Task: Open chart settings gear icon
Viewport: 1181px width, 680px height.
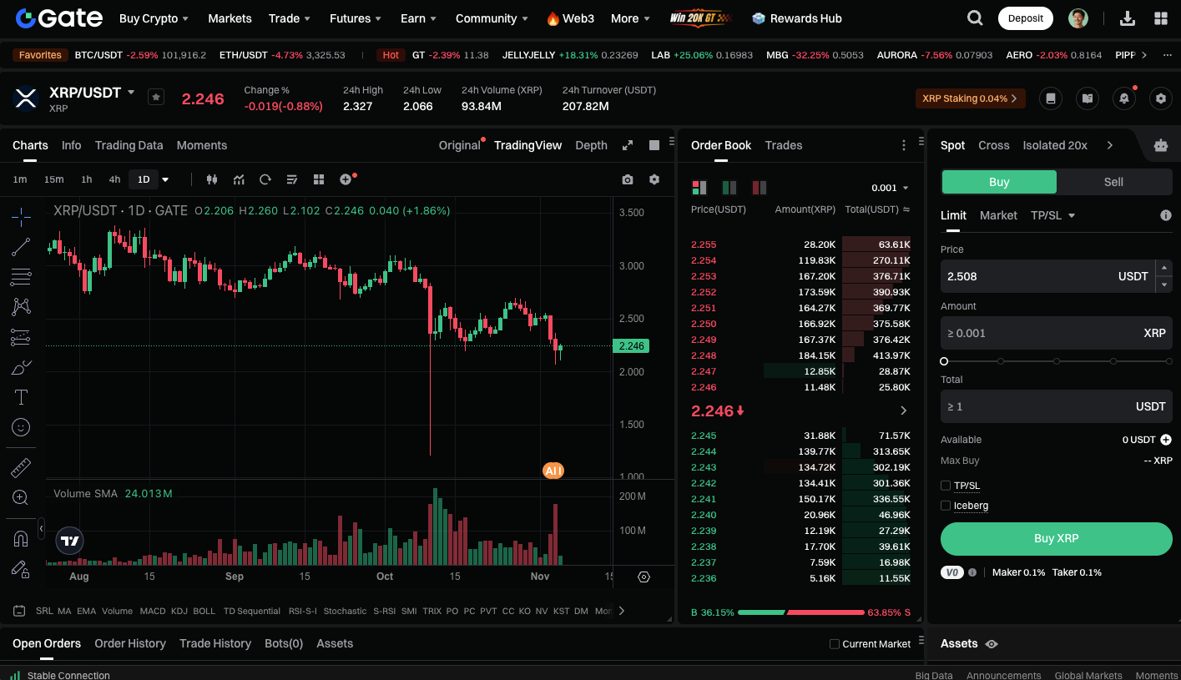Action: (x=654, y=179)
